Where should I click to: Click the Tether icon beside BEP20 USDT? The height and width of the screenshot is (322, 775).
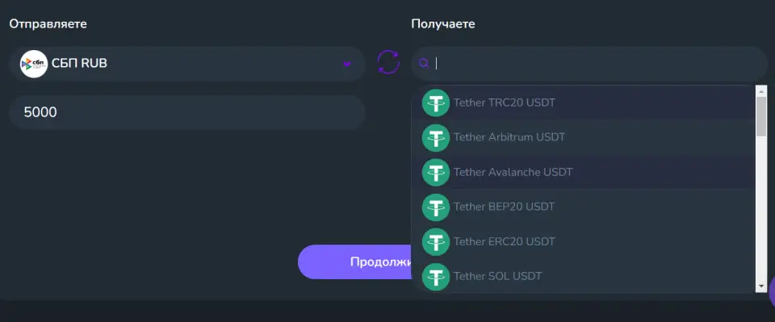(x=435, y=207)
